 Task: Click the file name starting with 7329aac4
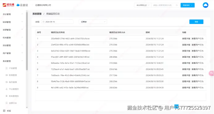pyautogui.click(x=70, y=69)
